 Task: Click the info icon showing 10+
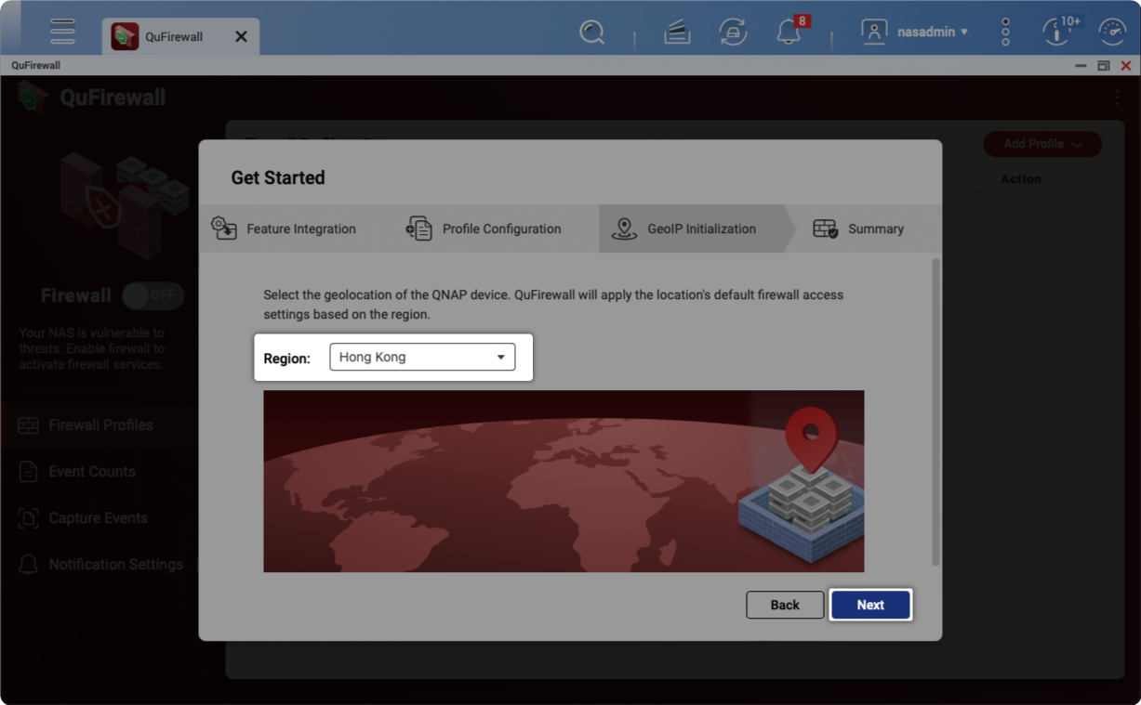(1058, 31)
